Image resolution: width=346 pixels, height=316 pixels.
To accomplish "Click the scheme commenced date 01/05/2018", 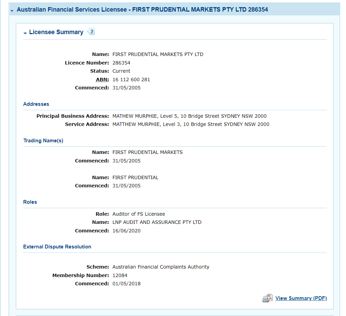I will click(x=126, y=284).
